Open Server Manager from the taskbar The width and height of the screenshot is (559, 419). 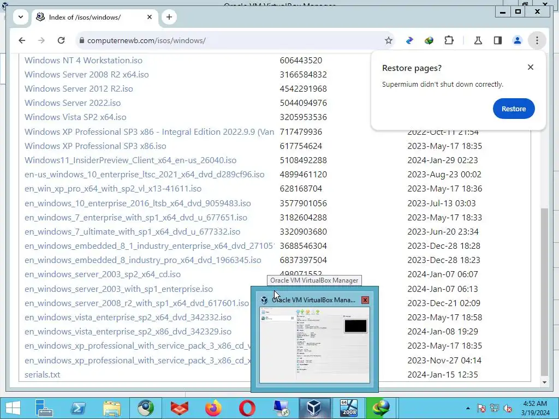click(44, 408)
